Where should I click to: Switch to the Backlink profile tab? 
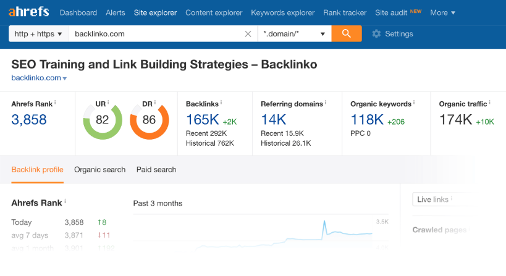(38, 170)
